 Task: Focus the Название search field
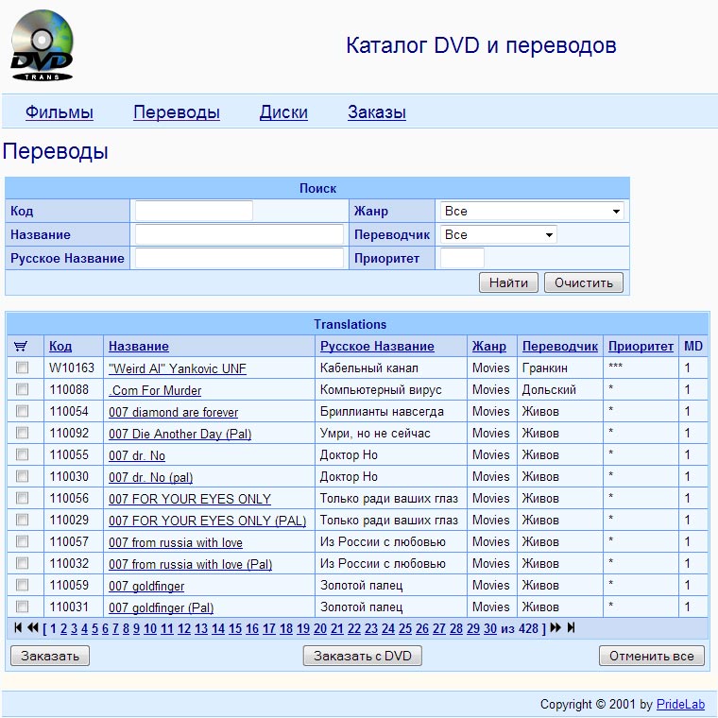[x=239, y=234]
